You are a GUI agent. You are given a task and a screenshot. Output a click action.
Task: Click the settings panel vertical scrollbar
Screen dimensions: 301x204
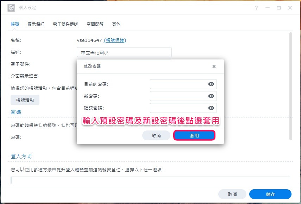tap(291, 86)
